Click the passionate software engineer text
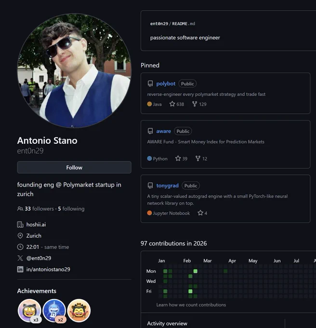316x328 pixels. [185, 38]
